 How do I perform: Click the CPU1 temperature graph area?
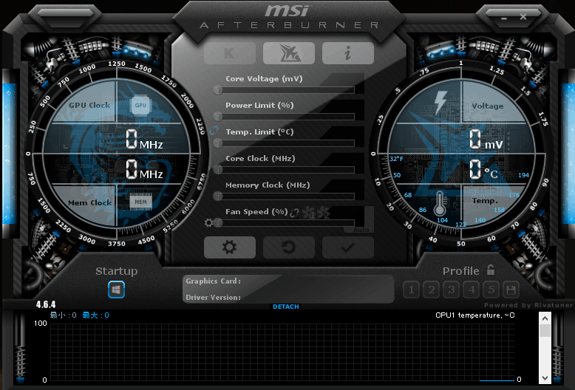(x=282, y=352)
